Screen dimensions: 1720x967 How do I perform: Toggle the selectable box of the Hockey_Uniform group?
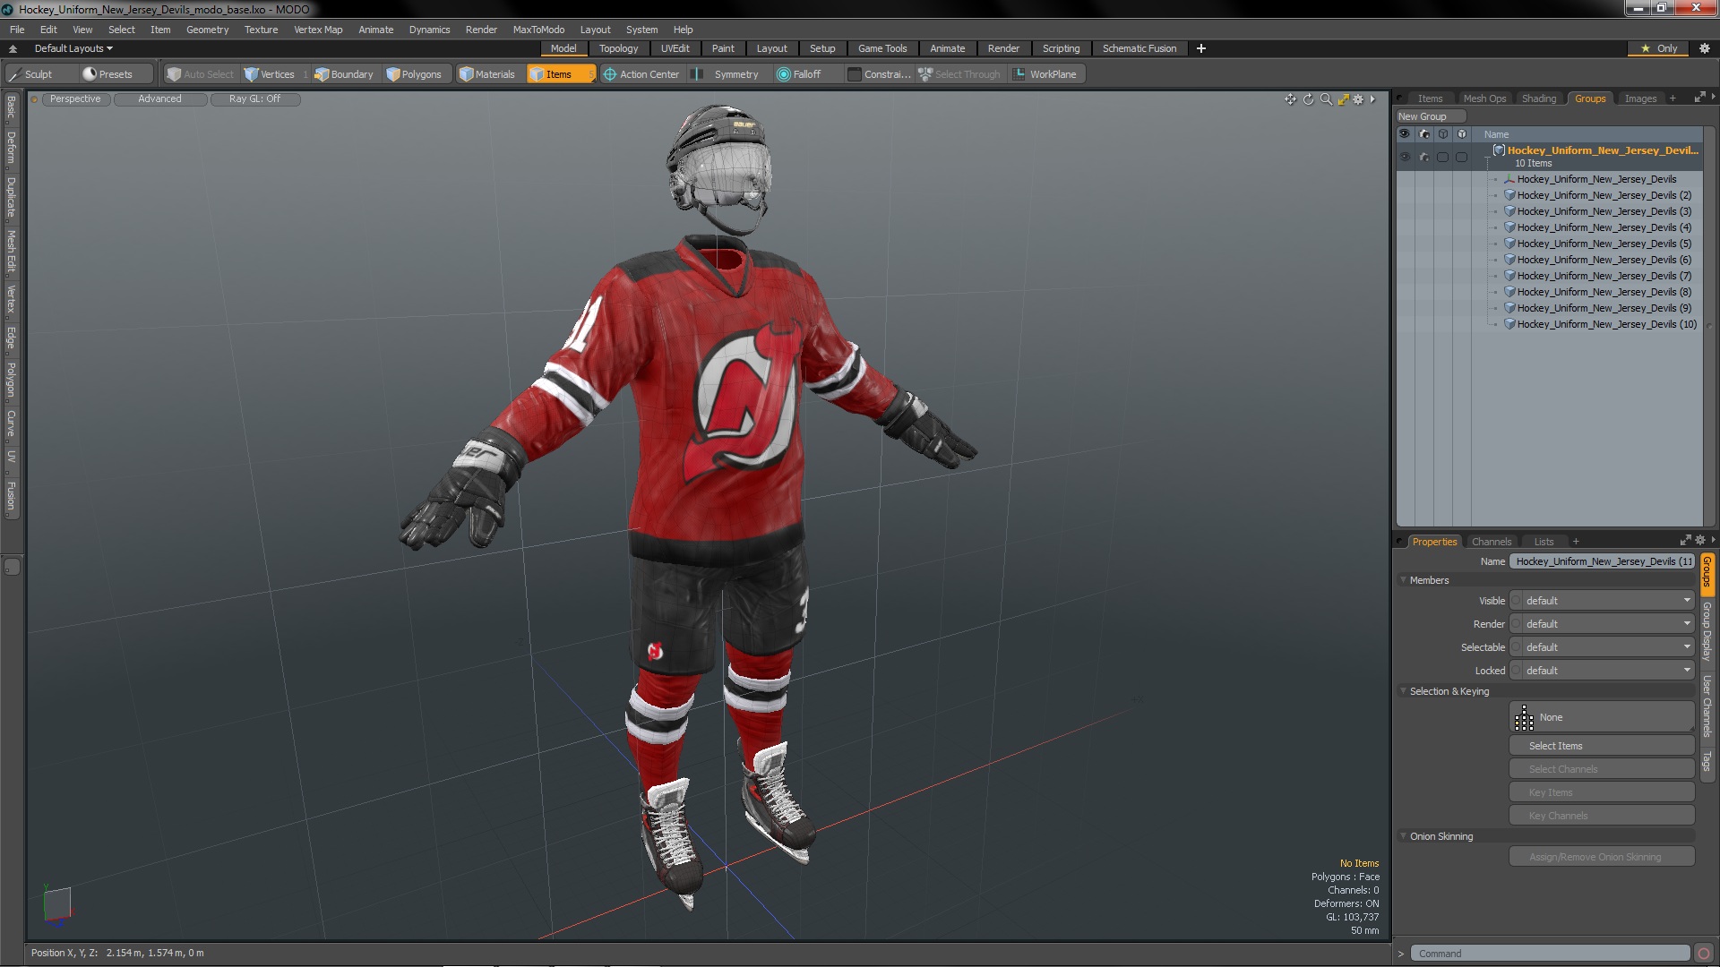1443,157
